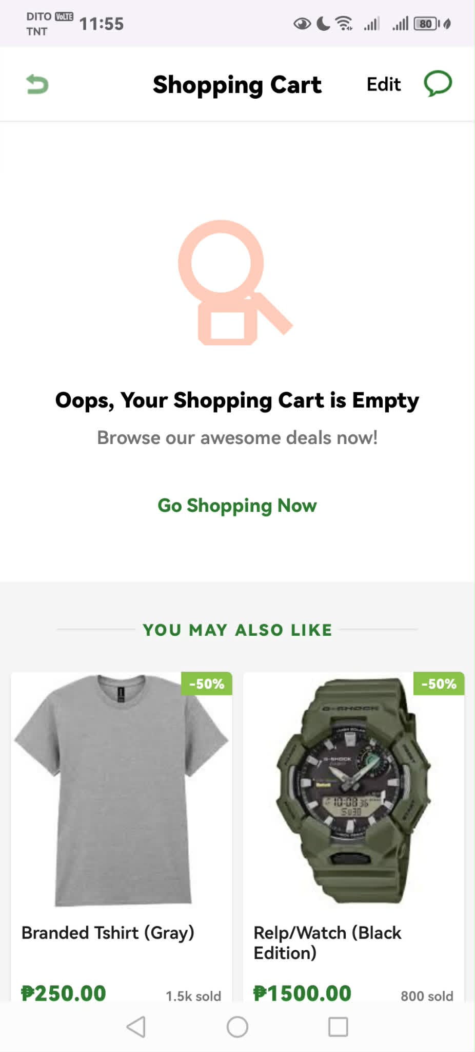
Task: Tap the Android recent apps square
Action: pos(338,1027)
